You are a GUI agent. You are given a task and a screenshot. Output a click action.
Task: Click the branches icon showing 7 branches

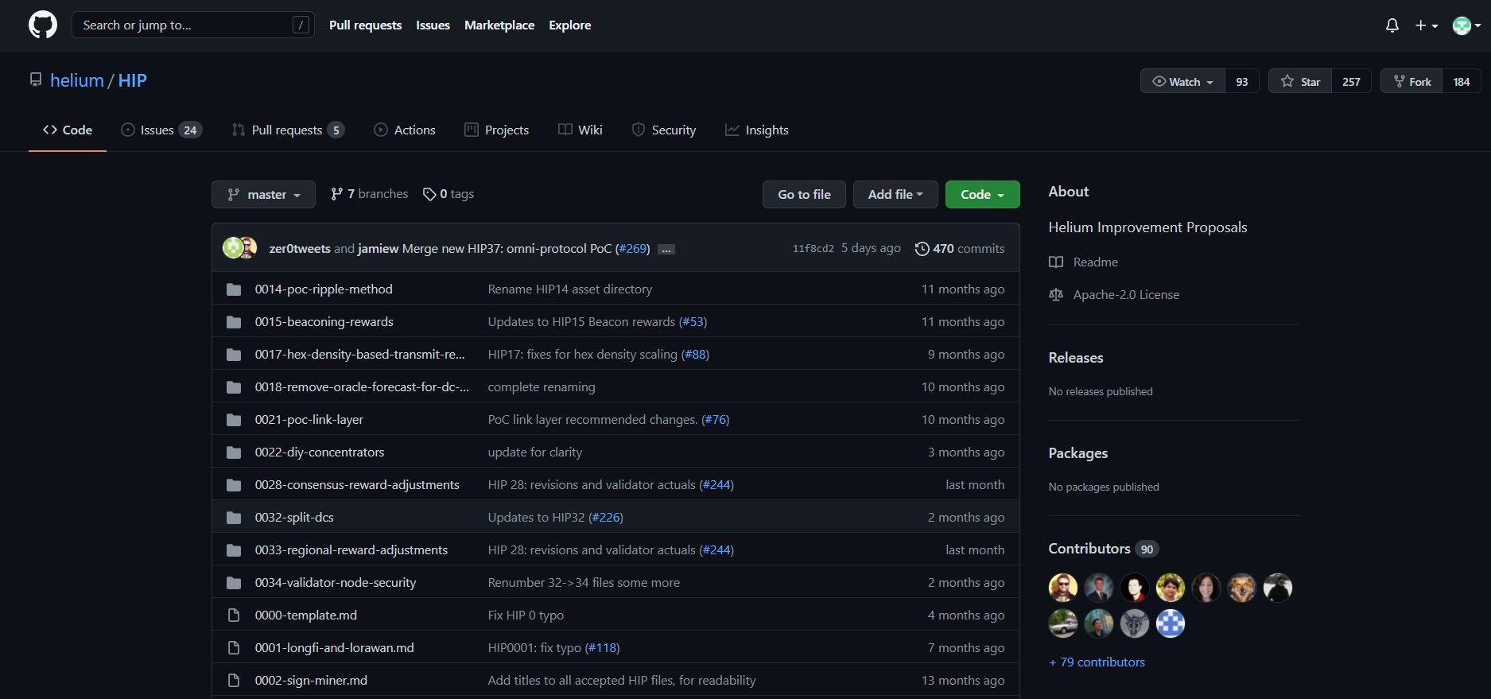(337, 194)
